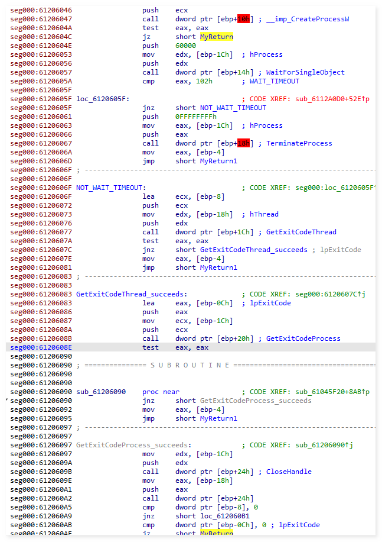Click the WAIT_TIMEOUT comment
Image resolution: width=382 pixels, height=542 pixels.
tap(275, 81)
